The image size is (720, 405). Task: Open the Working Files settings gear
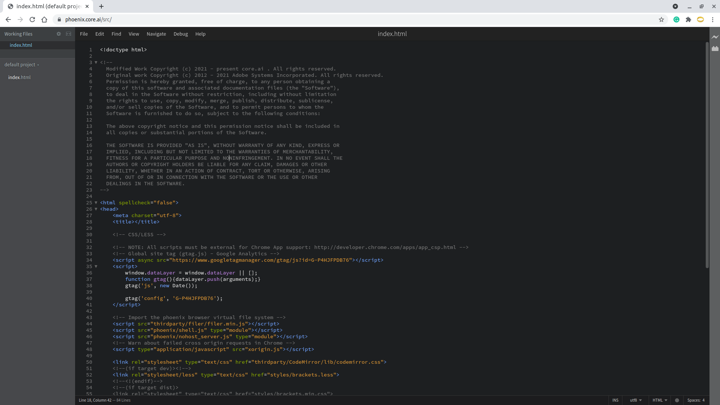[59, 34]
